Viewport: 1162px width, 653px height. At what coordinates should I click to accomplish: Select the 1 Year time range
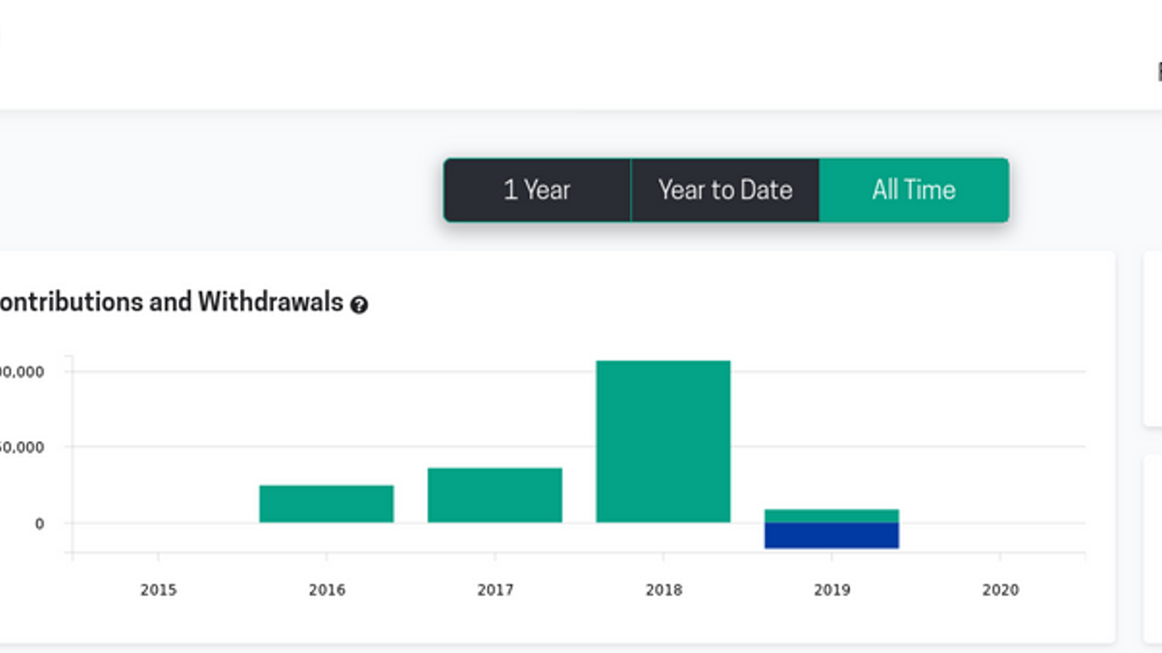537,190
